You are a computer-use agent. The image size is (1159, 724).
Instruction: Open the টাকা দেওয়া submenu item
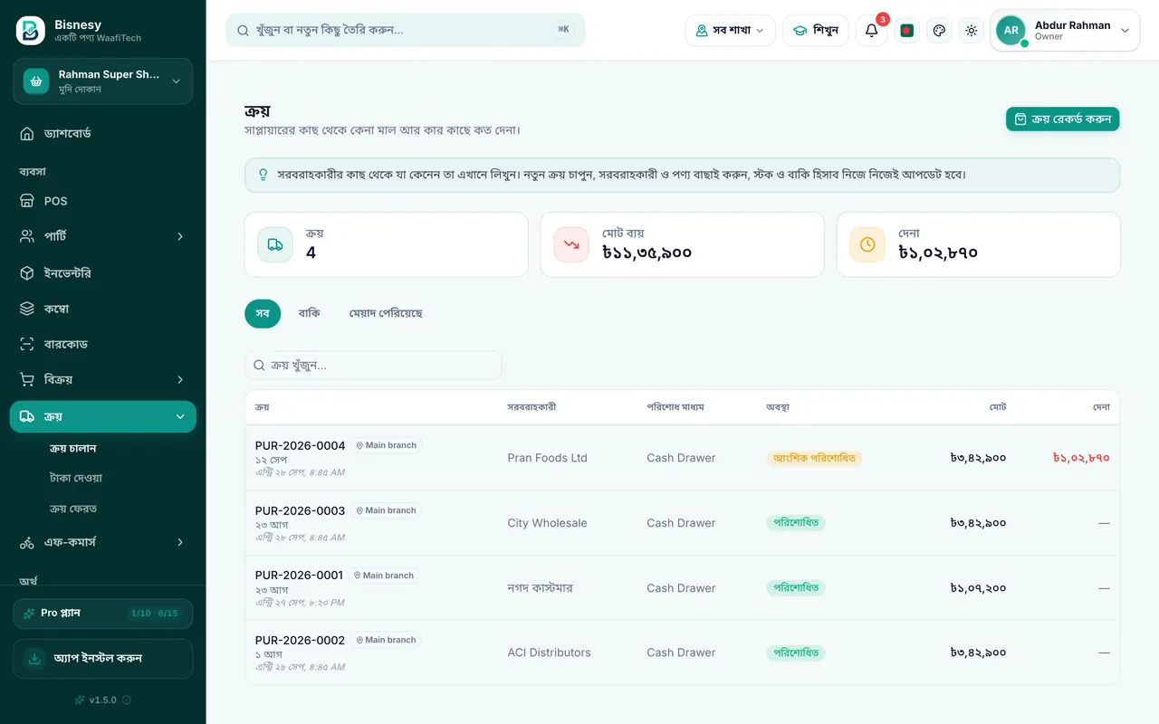[x=76, y=478]
